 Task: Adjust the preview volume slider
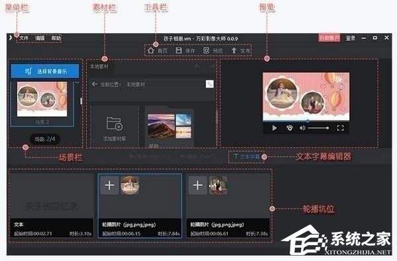[318, 128]
